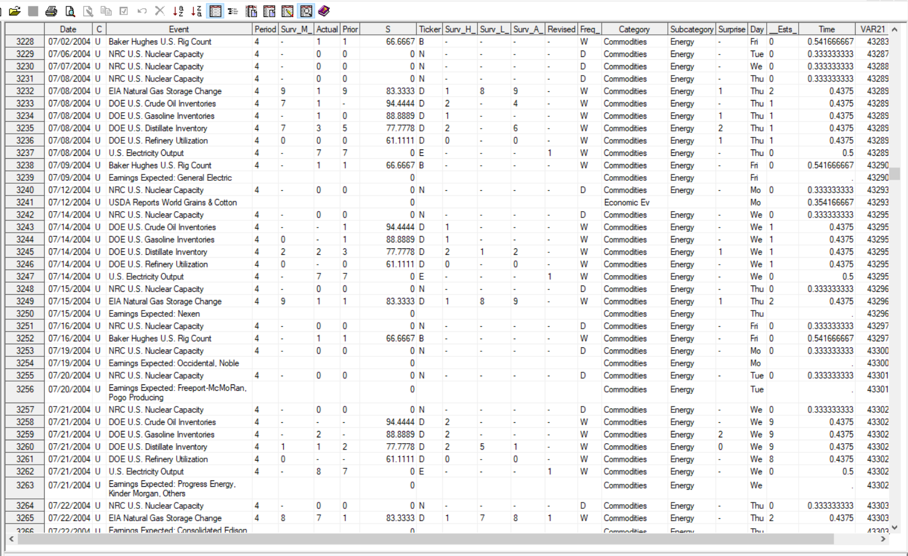908x556 pixels.
Task: Open an existing file
Action: pyautogui.click(x=15, y=10)
